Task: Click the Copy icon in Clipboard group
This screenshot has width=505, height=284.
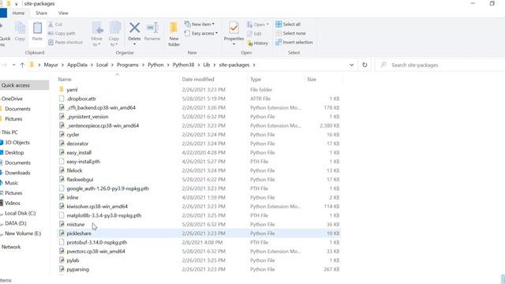Action: (x=20, y=28)
